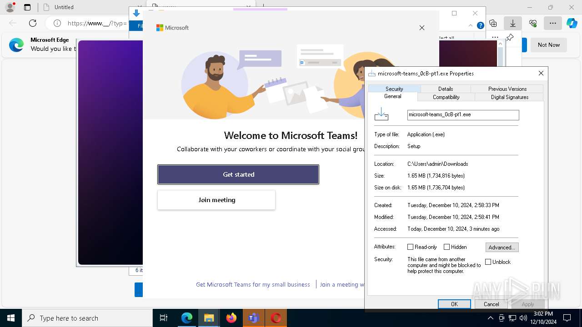Pin the downloads panel with pin icon
The image size is (582, 327).
(510, 38)
